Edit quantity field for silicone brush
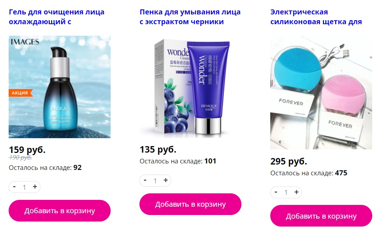The height and width of the screenshot is (228, 387). tap(286, 192)
